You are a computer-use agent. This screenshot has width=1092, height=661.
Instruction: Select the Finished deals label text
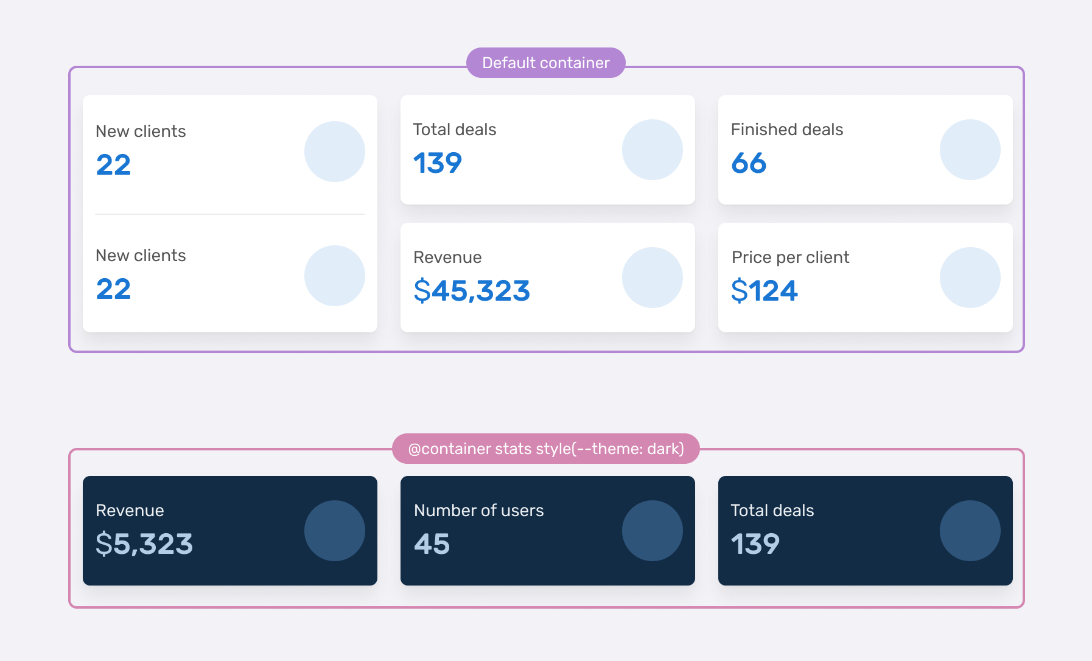pos(786,130)
